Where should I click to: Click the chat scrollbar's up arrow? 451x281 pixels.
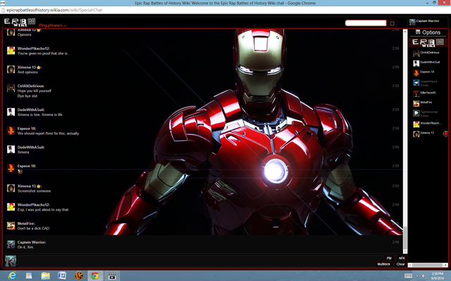[x=405, y=31]
